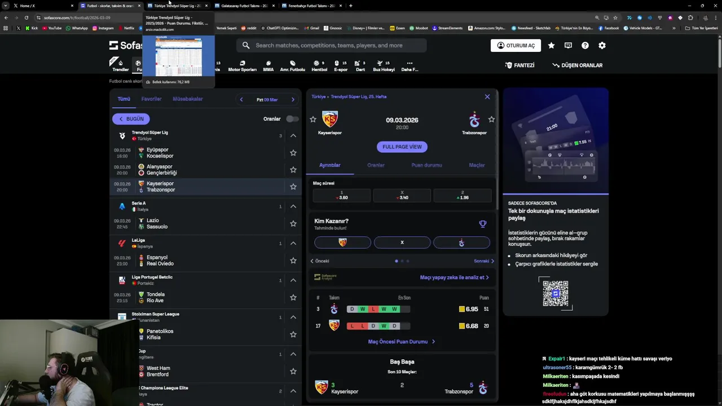Switch to the Müsabakalar tab
This screenshot has height=406, width=722.
(x=188, y=99)
